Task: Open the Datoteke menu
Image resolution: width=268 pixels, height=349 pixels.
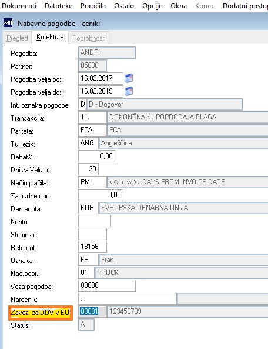Action: click(x=59, y=6)
